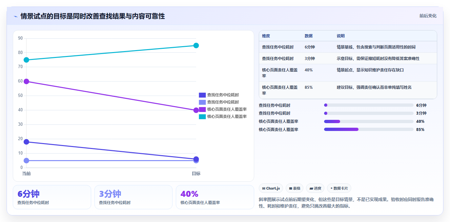Screen dimensions: 450x222
Task: Open the 6分钟 data card
Action: [52, 197]
